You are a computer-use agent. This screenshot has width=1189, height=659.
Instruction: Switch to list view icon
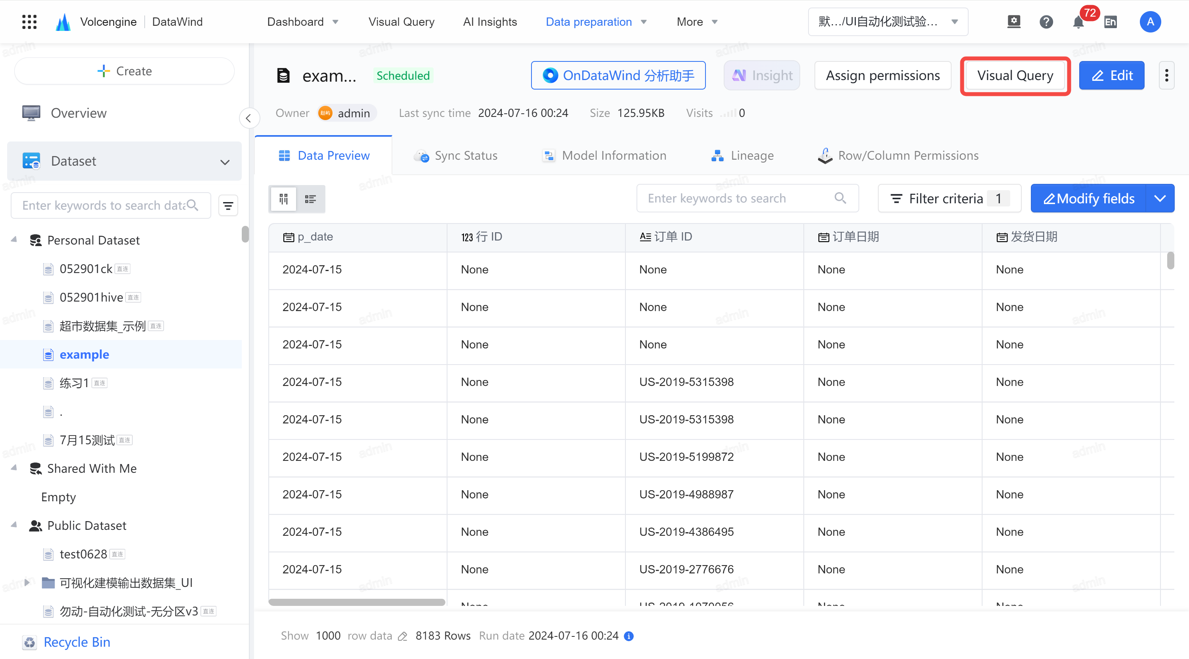[310, 199]
